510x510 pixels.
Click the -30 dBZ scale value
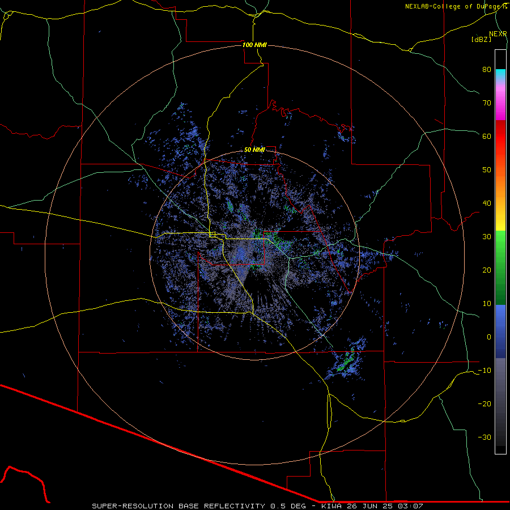click(x=484, y=437)
